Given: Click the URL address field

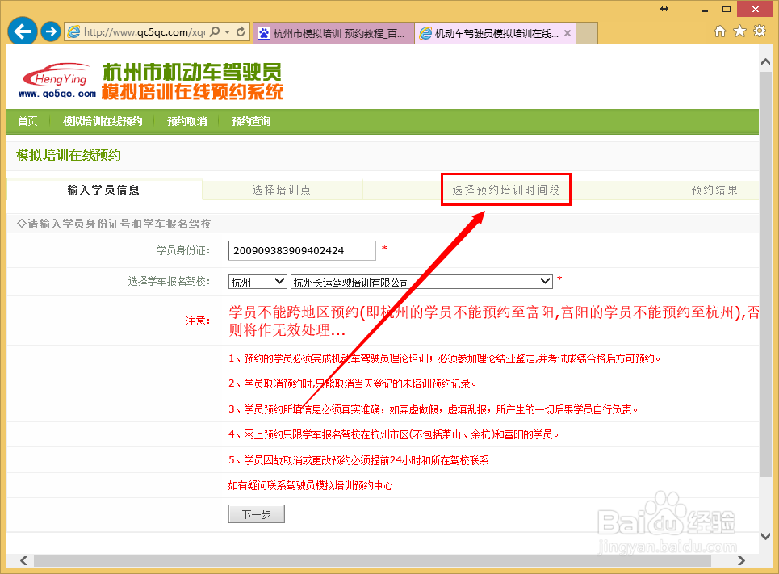Looking at the screenshot, I should (x=144, y=32).
